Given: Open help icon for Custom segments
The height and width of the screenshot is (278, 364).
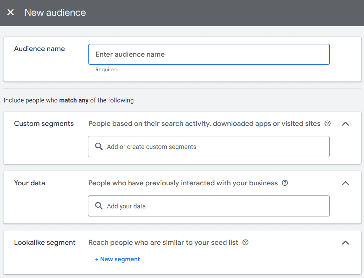Looking at the screenshot, I should 327,123.
